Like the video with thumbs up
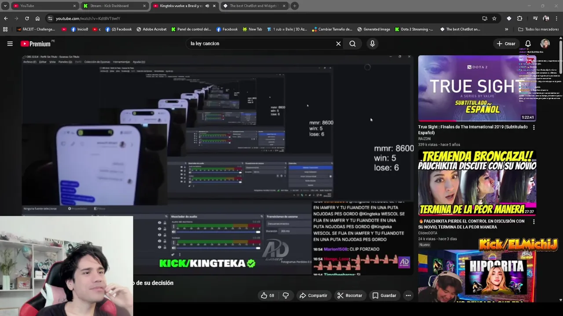563x316 pixels. [x=267, y=295]
